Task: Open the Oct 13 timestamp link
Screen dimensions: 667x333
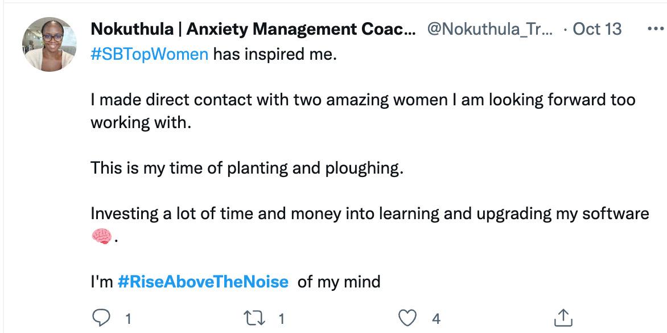Action: pos(597,29)
